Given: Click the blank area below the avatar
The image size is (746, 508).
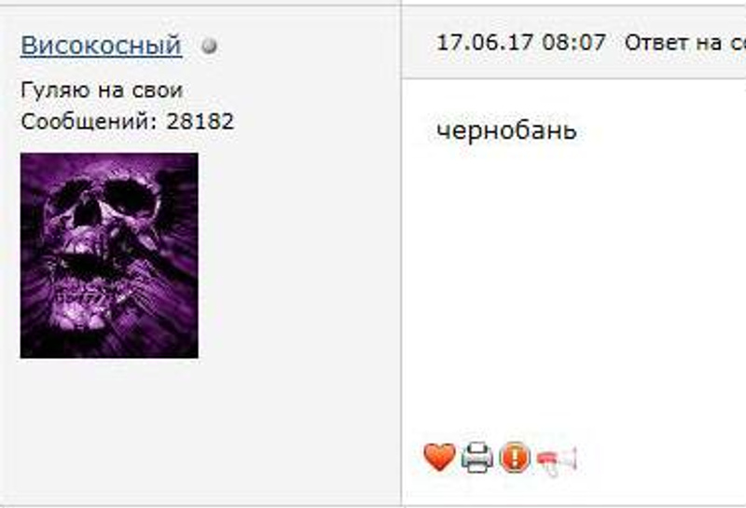Looking at the screenshot, I should pyautogui.click(x=200, y=428).
